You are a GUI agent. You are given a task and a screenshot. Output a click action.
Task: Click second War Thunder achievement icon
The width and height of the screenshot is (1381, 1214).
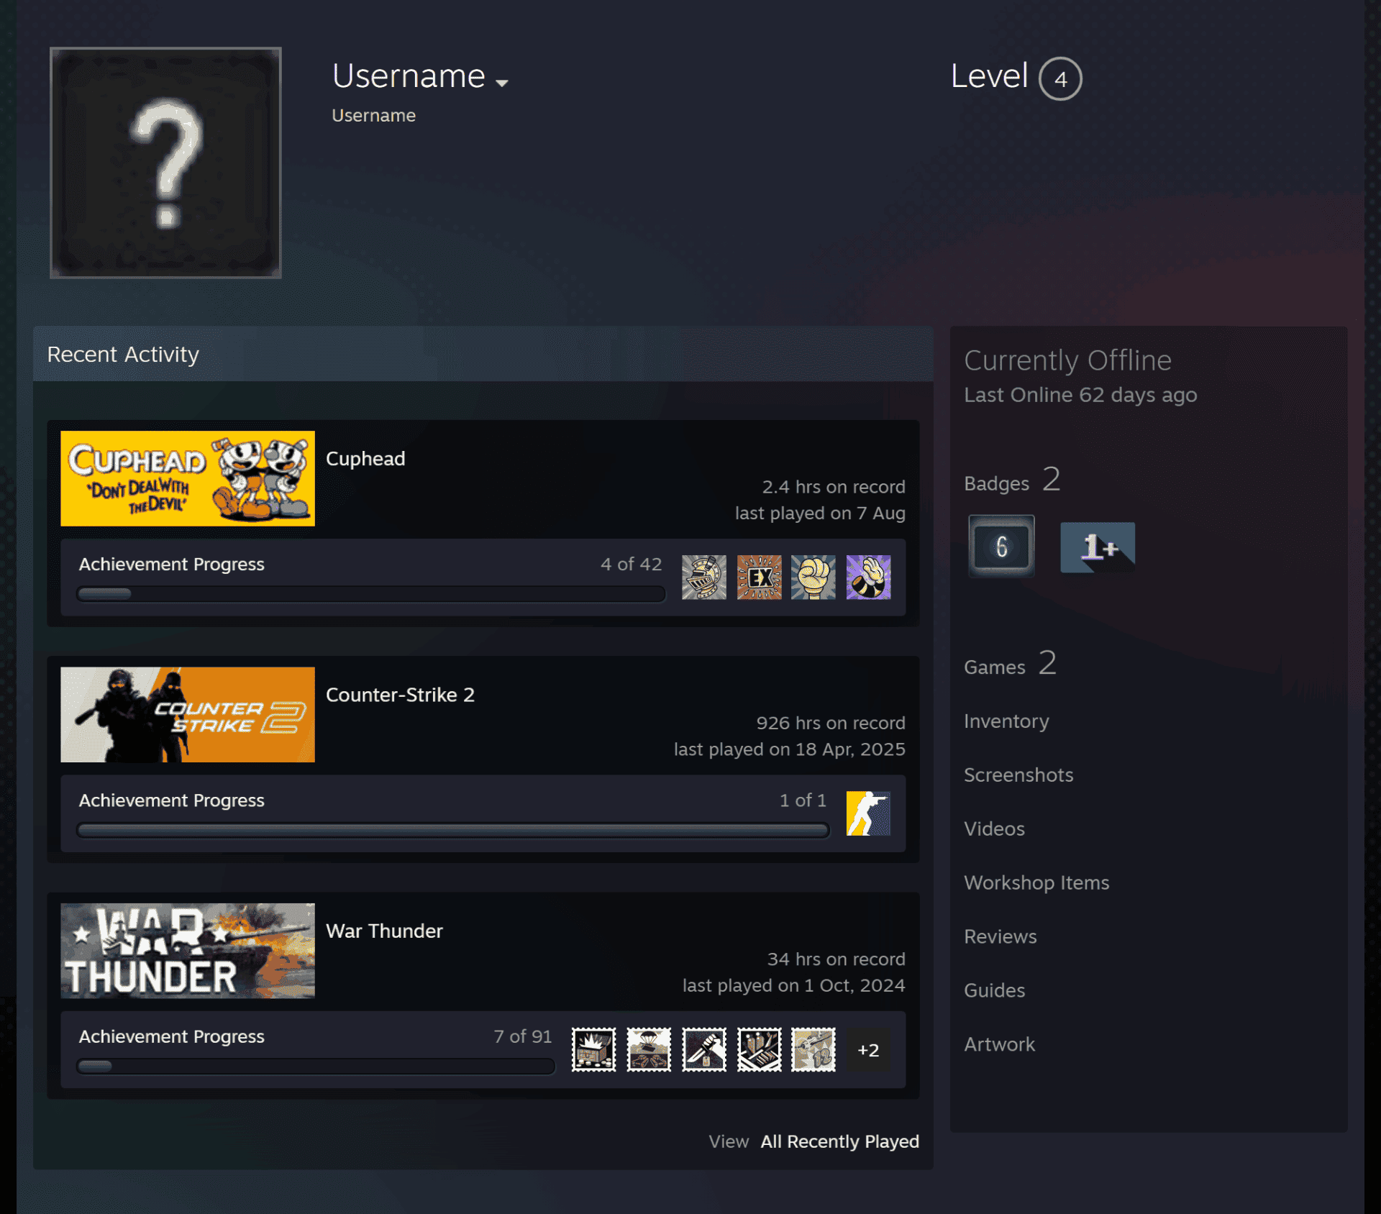tap(649, 1049)
